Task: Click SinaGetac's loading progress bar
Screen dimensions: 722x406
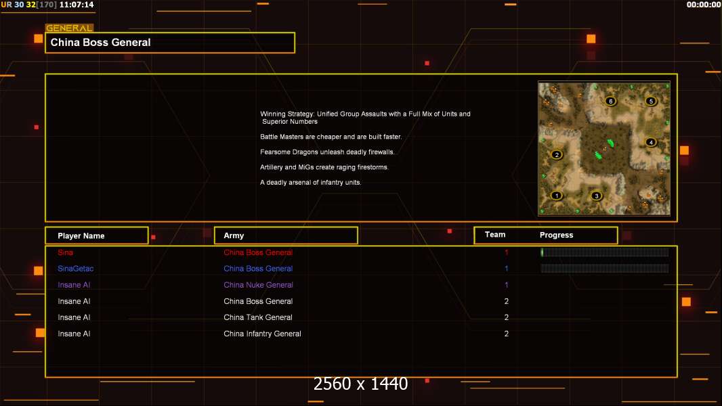Action: coord(605,268)
